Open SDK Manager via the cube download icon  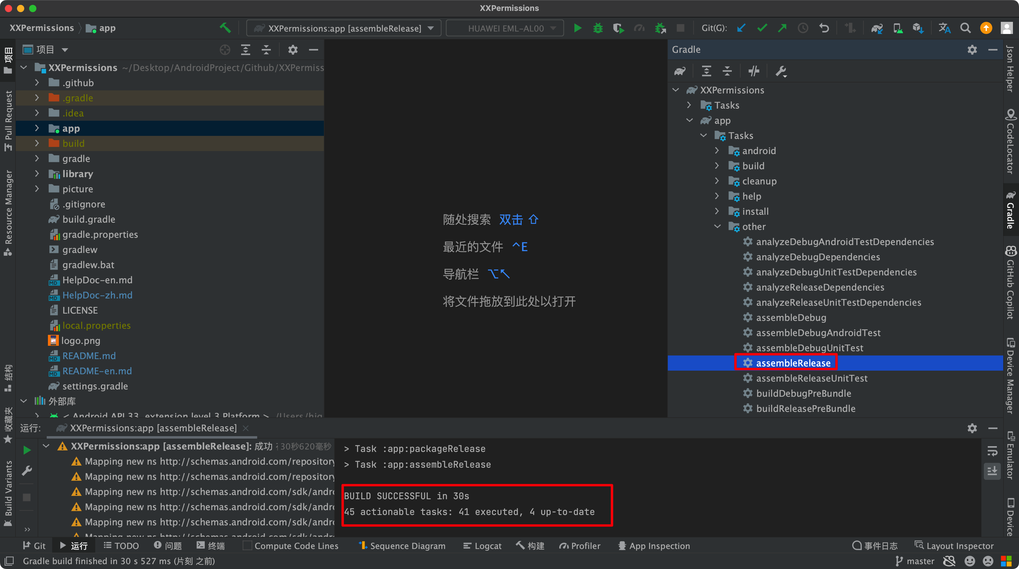click(918, 28)
